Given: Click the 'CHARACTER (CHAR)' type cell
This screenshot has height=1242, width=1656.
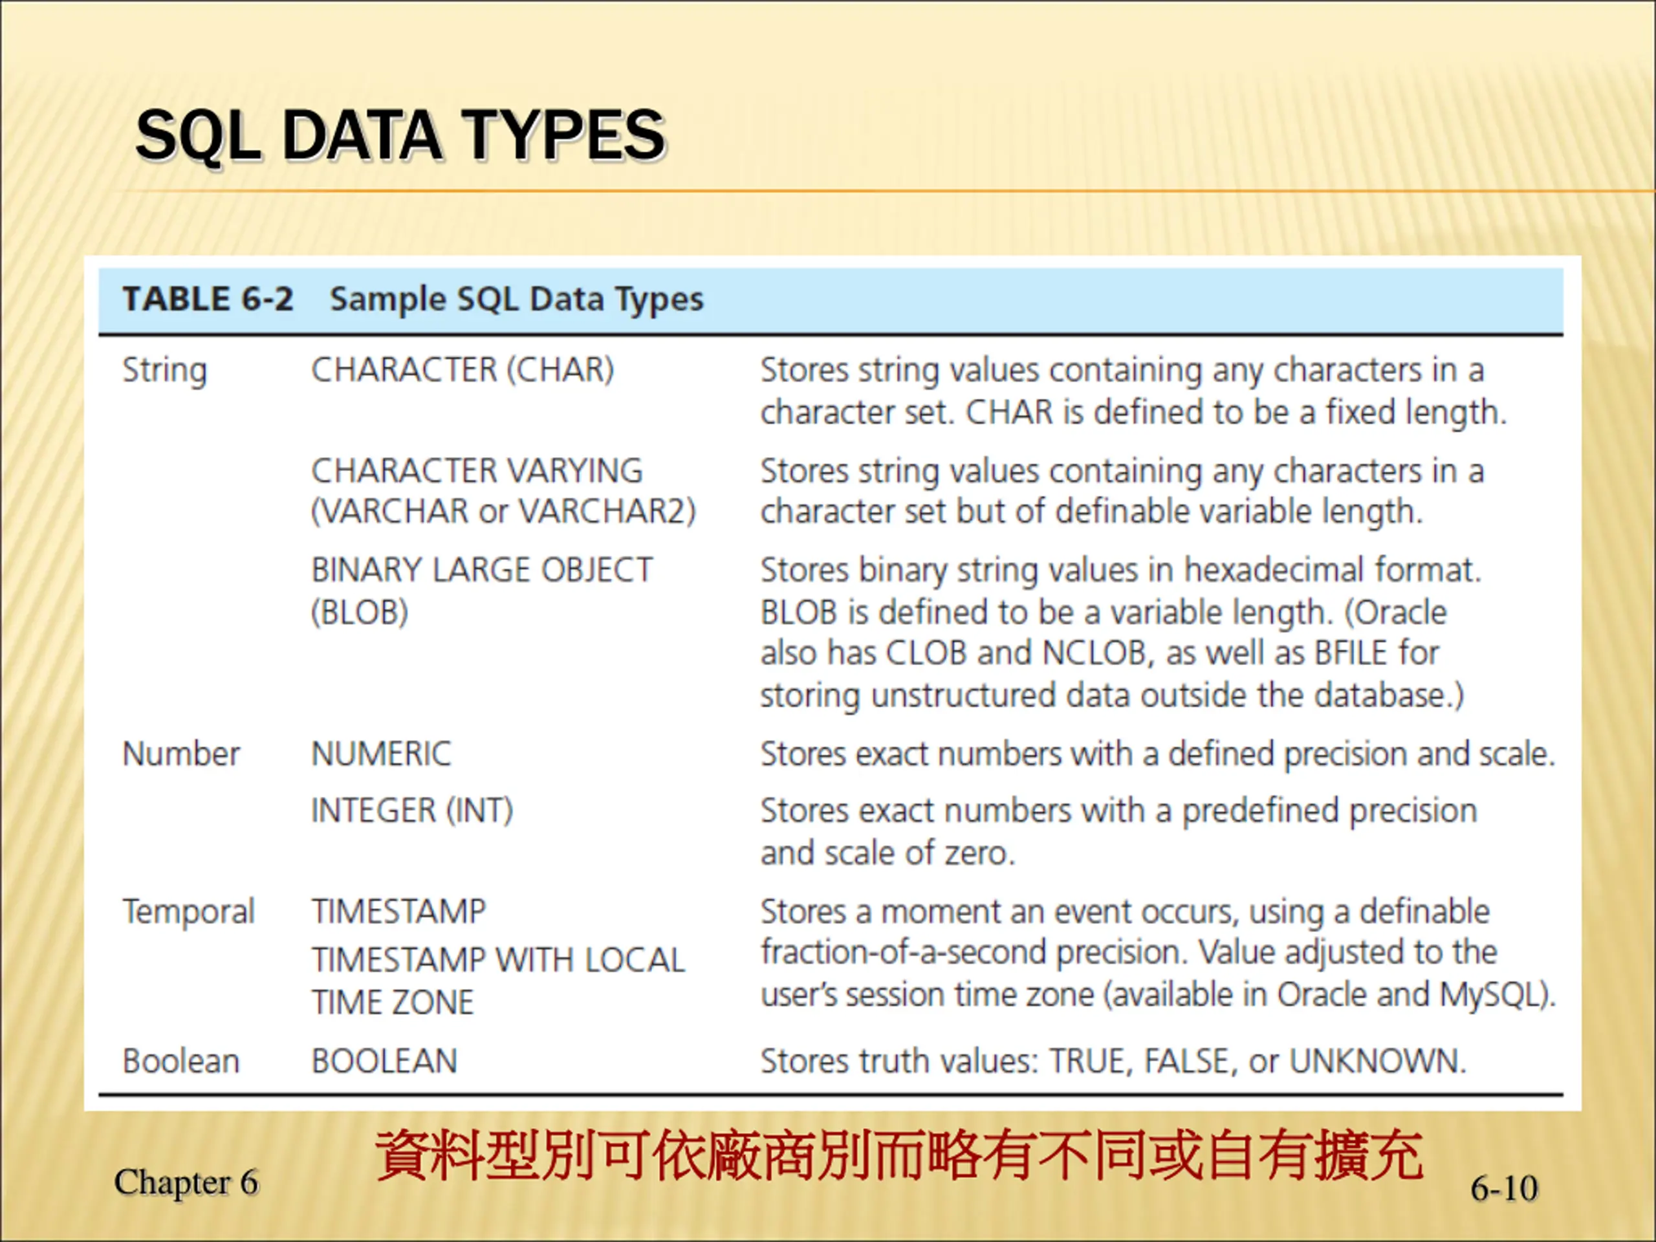Looking at the screenshot, I should [x=463, y=370].
